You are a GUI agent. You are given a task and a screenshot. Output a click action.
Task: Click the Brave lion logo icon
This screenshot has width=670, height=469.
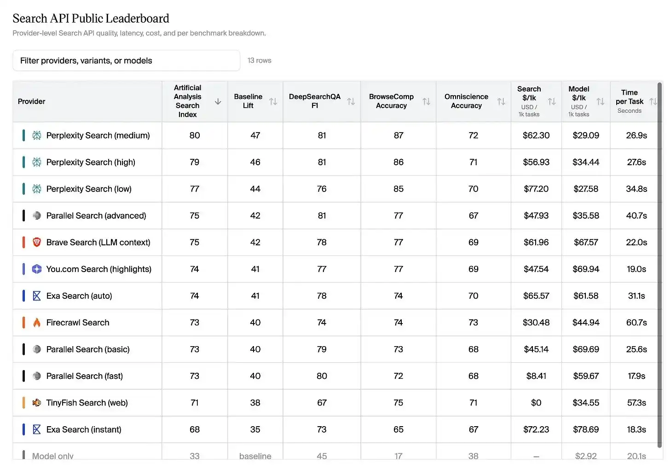click(37, 242)
